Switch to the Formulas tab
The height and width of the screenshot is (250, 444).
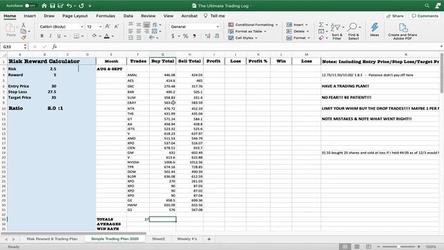coord(105,16)
